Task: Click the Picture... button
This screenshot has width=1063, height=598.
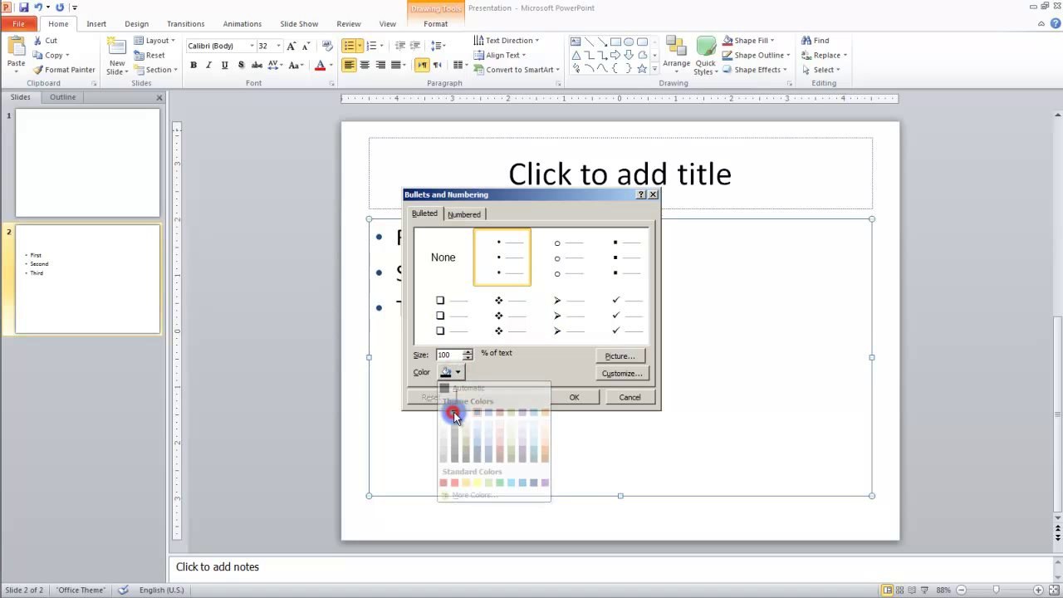Action: click(620, 355)
